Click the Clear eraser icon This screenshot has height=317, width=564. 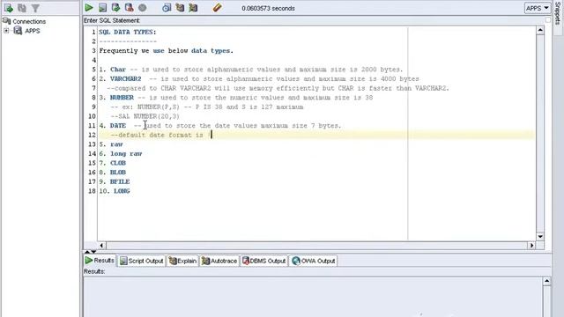coord(217,8)
